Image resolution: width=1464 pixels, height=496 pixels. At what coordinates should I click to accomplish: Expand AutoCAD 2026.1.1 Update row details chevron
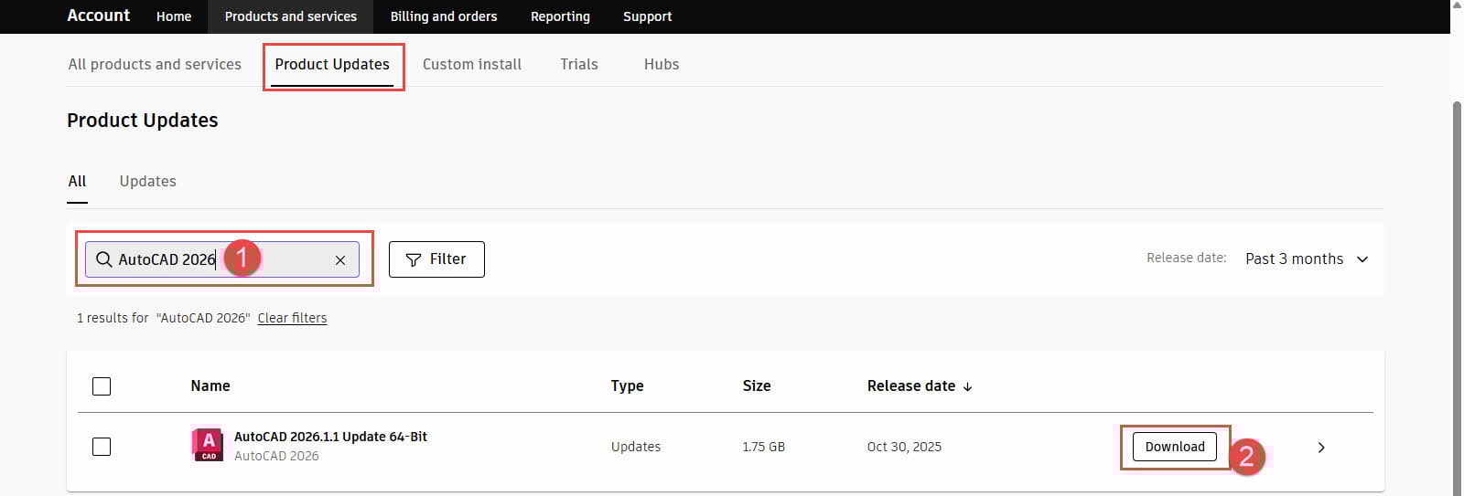click(1321, 448)
